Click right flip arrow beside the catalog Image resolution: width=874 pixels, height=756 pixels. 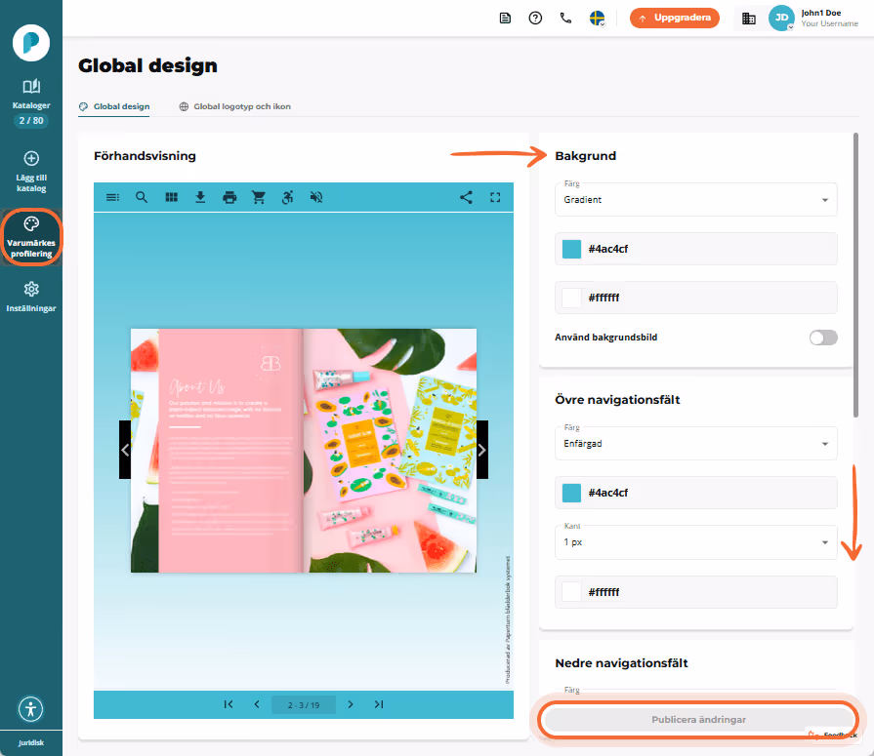click(482, 450)
